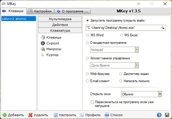Viewport: 172px width, 119px height.
Task: Click the MKey title bar app icon
Action: click(x=3, y=4)
